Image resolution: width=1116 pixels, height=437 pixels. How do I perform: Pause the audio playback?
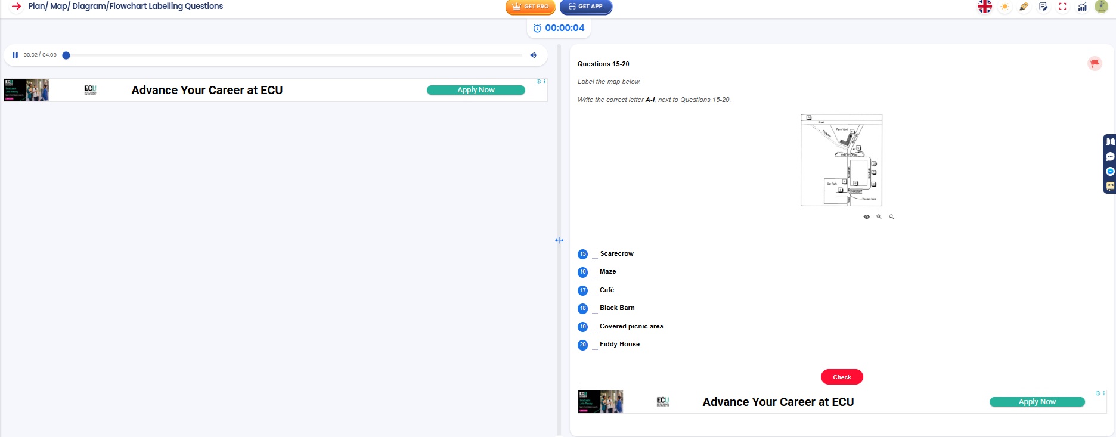[15, 55]
